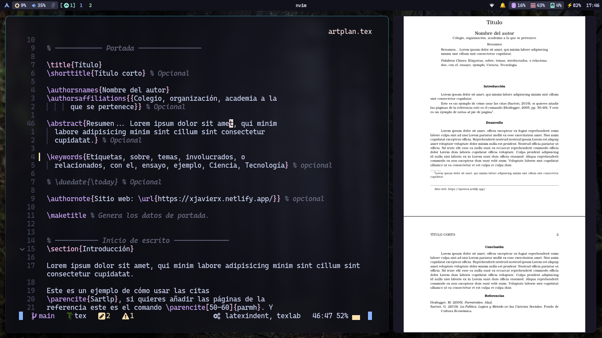Click Palabras Claves label in PDF

[x=454, y=60]
